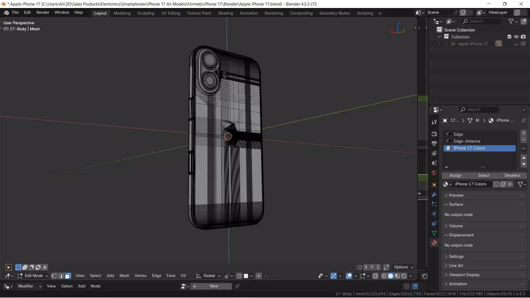Image resolution: width=530 pixels, height=298 pixels.
Task: Open the Options dropdown
Action: click(x=403, y=267)
